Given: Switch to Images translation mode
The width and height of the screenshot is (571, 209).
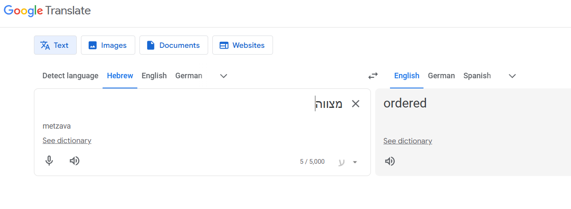Looking at the screenshot, I should [x=108, y=45].
